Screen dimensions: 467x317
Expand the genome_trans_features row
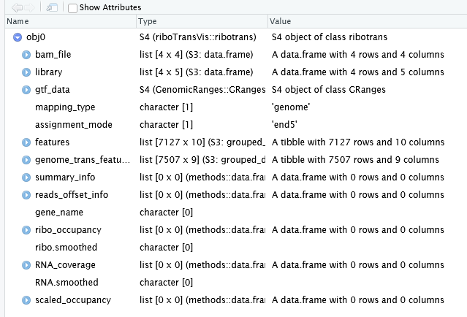click(26, 160)
